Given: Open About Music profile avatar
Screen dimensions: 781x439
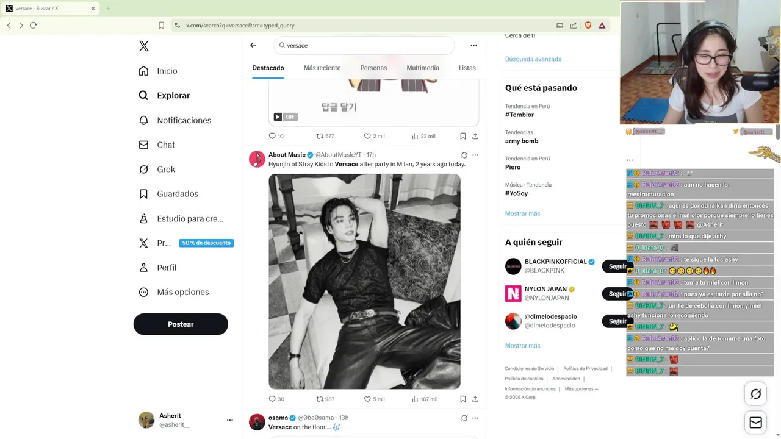Looking at the screenshot, I should point(257,159).
